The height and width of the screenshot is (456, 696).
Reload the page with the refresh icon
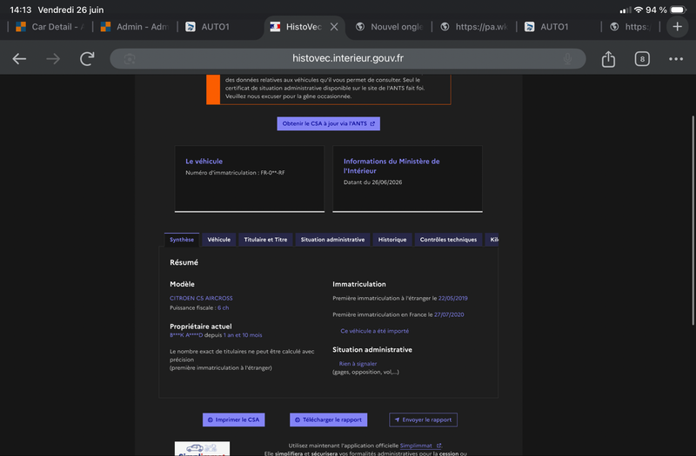87,58
